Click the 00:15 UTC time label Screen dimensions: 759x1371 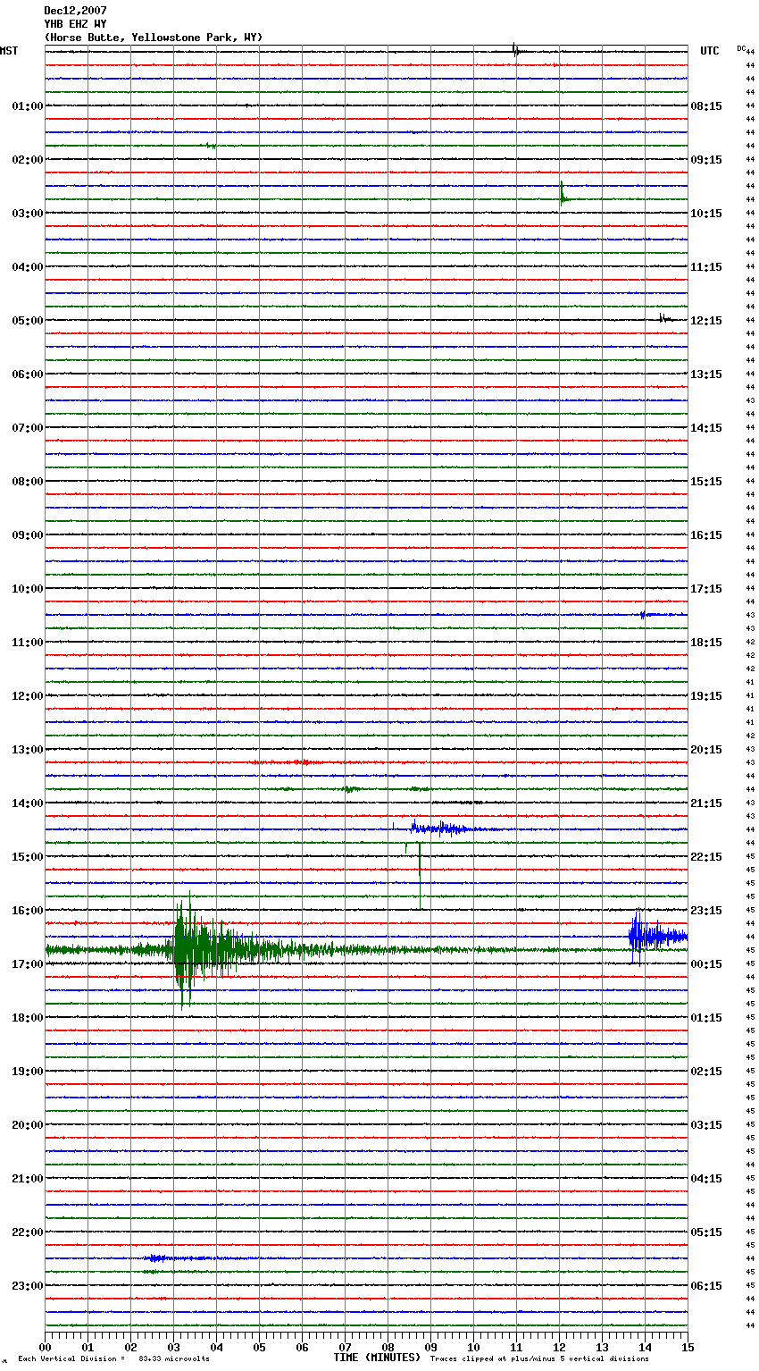706,964
